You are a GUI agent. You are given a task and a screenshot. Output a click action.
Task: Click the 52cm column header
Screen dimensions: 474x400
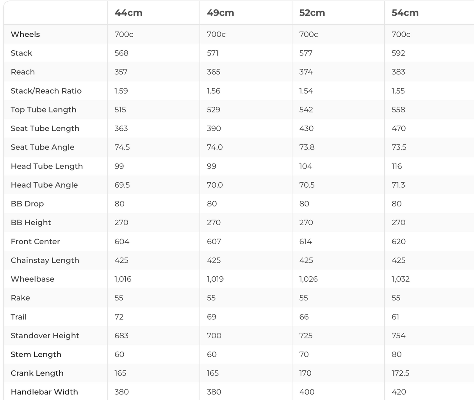tap(312, 13)
